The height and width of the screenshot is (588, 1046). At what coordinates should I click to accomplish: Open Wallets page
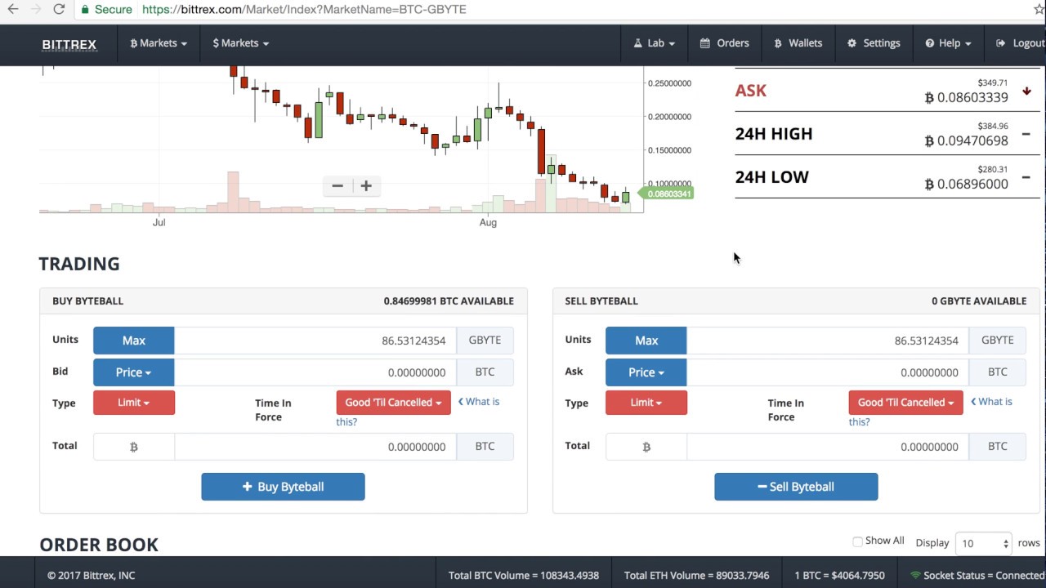pyautogui.click(x=798, y=43)
